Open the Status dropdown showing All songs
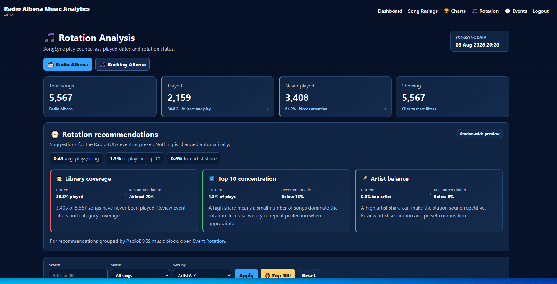The height and width of the screenshot is (284, 557). tap(140, 275)
